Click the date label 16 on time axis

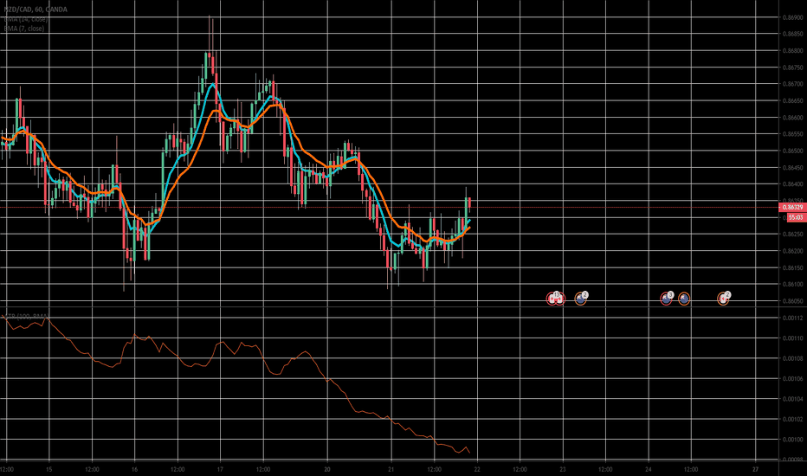134,469
